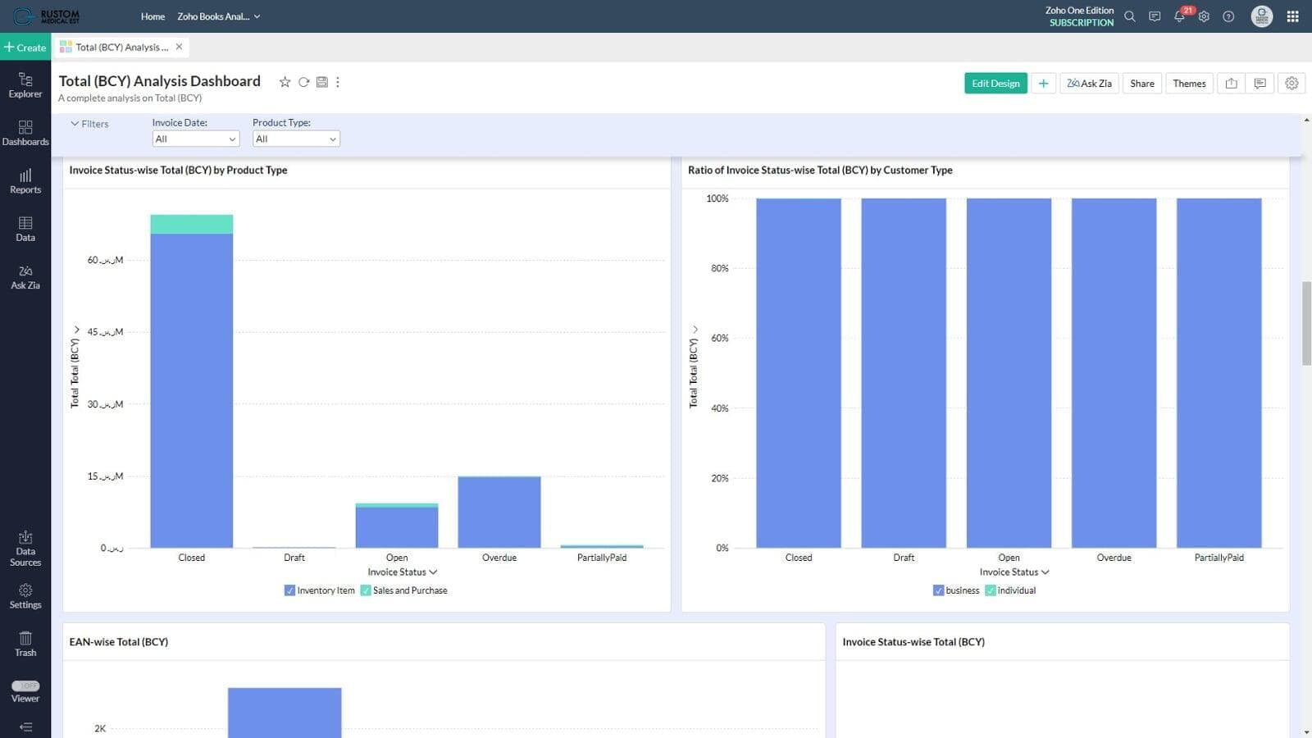Collapse the Filters section
Viewport: 1312px width, 738px height.
(x=89, y=124)
